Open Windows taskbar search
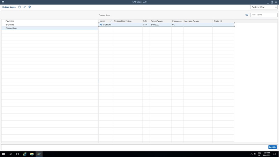The image size is (279, 157). pos(10,154)
